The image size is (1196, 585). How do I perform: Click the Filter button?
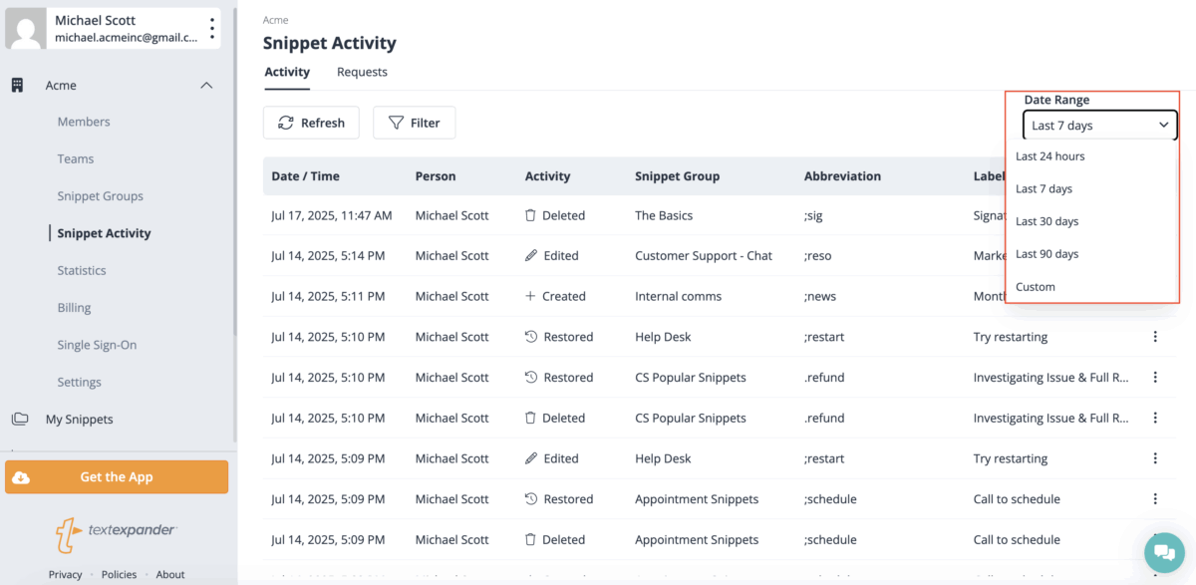[x=414, y=123]
